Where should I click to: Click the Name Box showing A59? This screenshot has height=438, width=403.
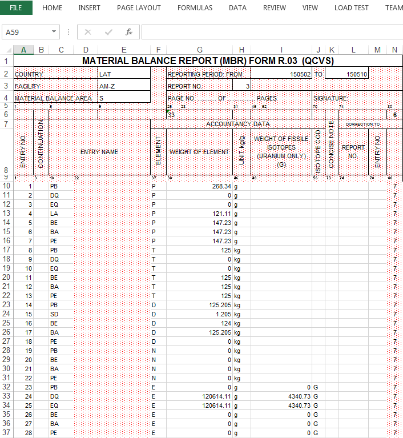[x=26, y=33]
